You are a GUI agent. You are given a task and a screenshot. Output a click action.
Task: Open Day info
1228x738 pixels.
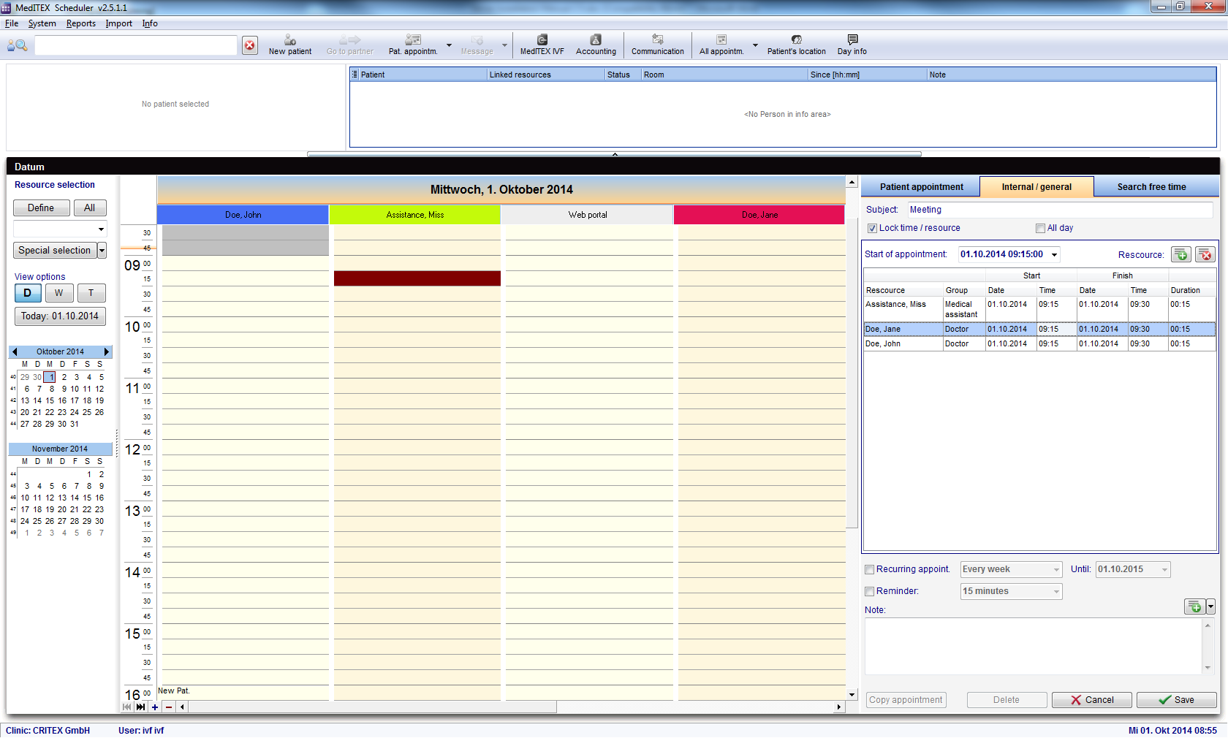(852, 45)
